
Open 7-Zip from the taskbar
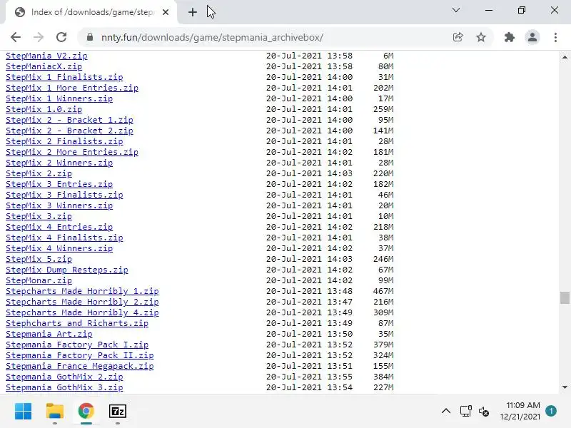(118, 412)
